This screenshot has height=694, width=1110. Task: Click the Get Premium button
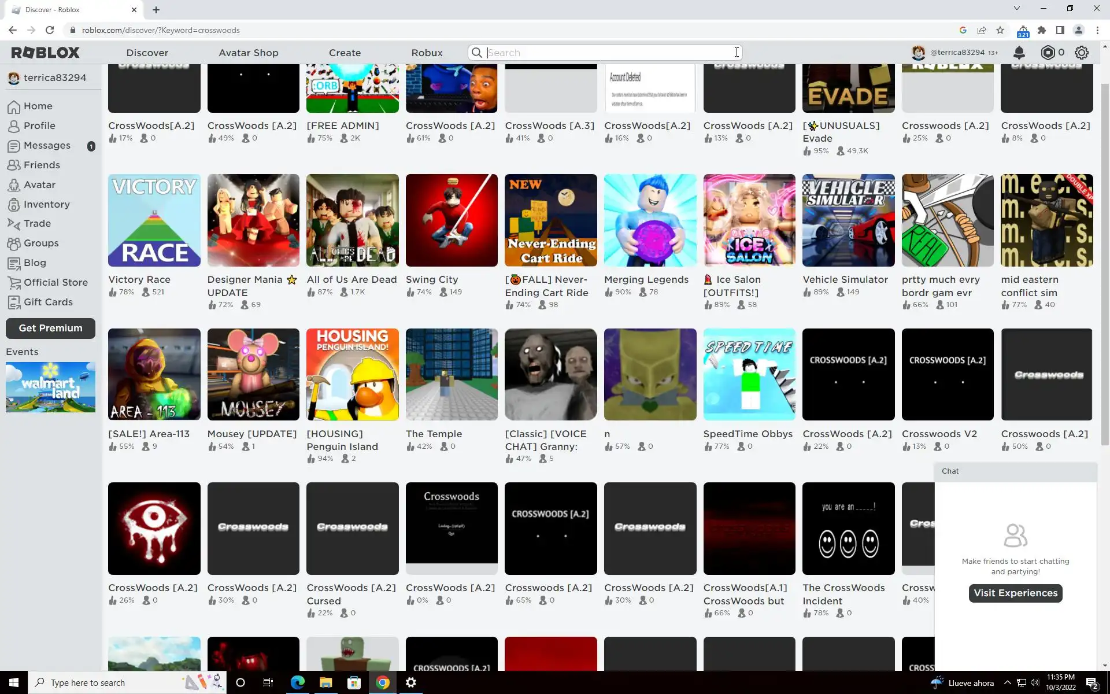point(50,328)
